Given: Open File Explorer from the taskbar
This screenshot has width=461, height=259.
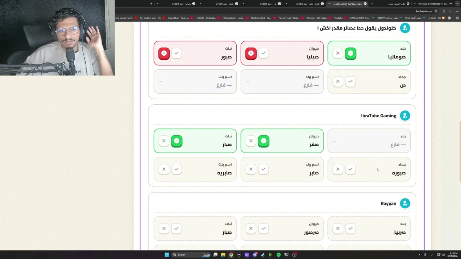Looking at the screenshot, I should pos(223,255).
